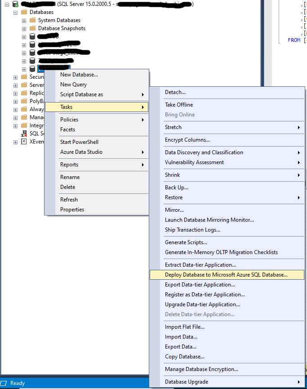Select Generate In-Memory OLTP Migration Checklists

(227, 252)
